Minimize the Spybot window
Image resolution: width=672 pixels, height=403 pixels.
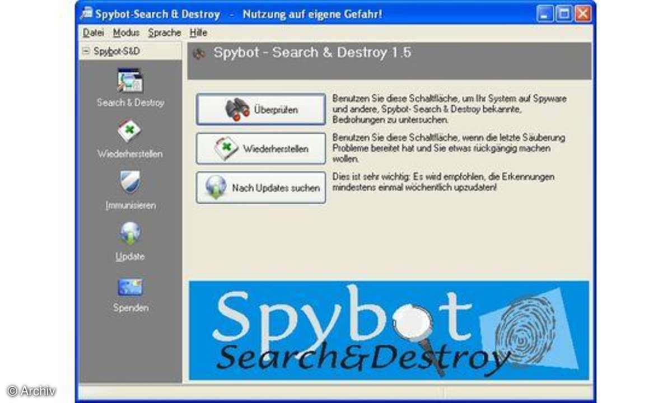pos(545,14)
